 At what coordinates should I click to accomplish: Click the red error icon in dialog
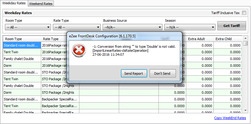[x=78, y=51]
